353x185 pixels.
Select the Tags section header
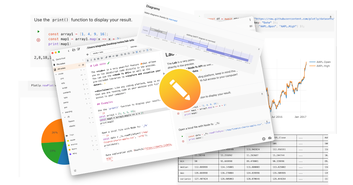click(70, 135)
